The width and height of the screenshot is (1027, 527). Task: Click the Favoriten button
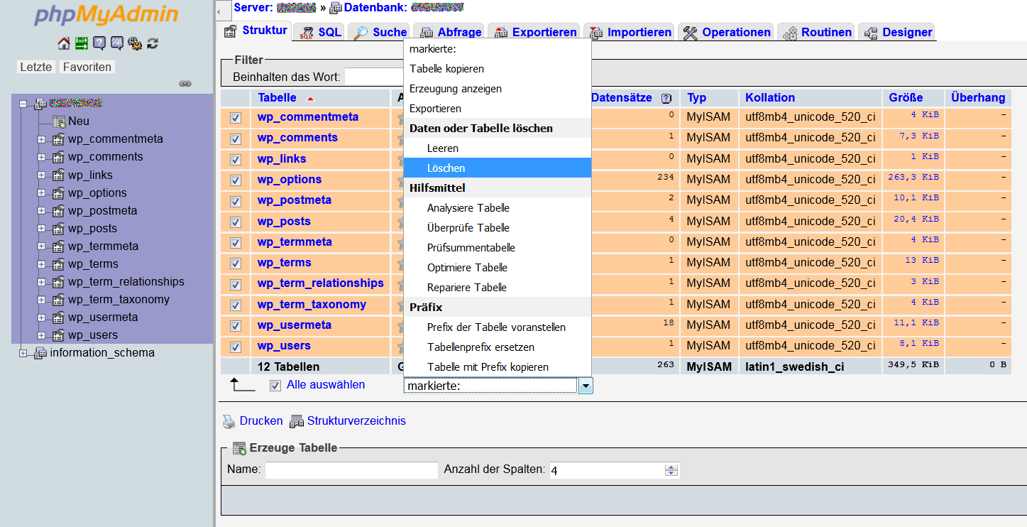click(x=87, y=67)
